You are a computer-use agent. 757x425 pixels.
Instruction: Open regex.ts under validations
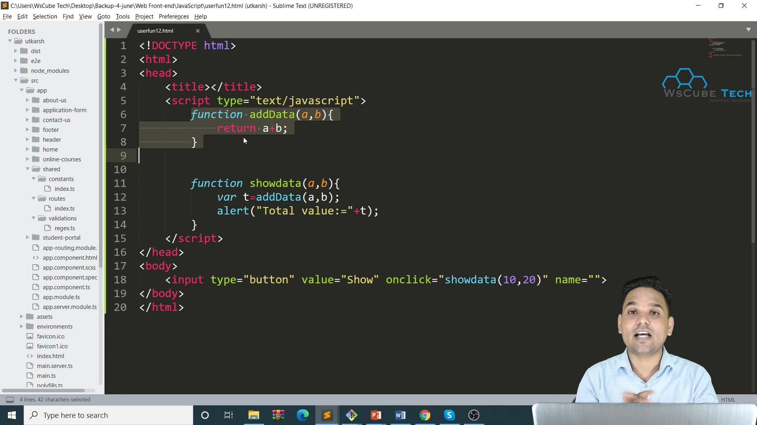click(x=64, y=228)
